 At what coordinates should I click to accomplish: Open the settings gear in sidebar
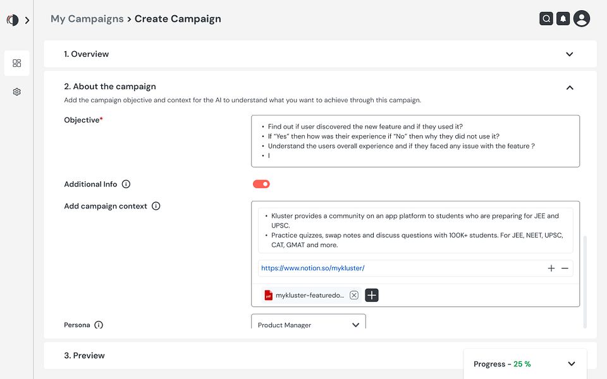point(17,92)
